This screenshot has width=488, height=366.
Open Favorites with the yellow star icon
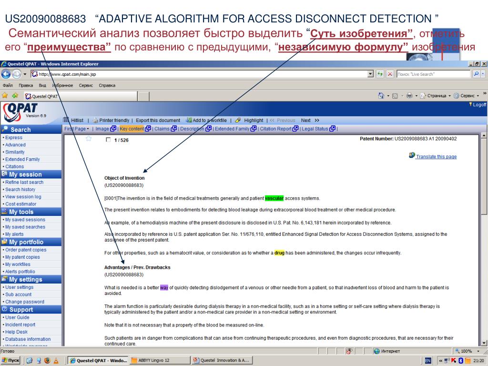point(5,95)
